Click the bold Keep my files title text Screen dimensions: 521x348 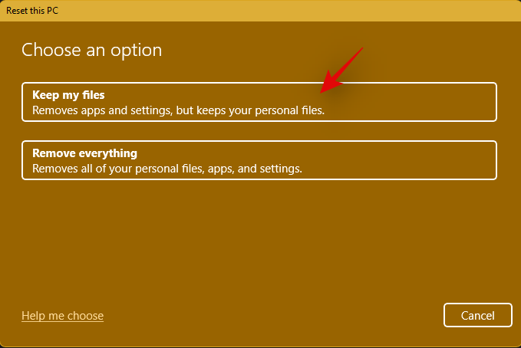click(x=68, y=95)
